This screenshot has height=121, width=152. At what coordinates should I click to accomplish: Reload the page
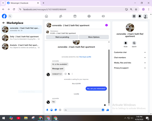(x=14, y=9)
